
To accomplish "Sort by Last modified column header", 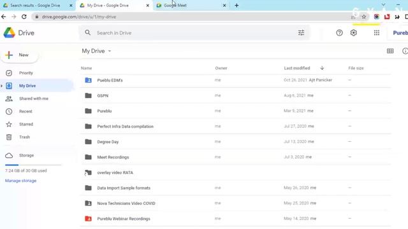I will click(297, 68).
